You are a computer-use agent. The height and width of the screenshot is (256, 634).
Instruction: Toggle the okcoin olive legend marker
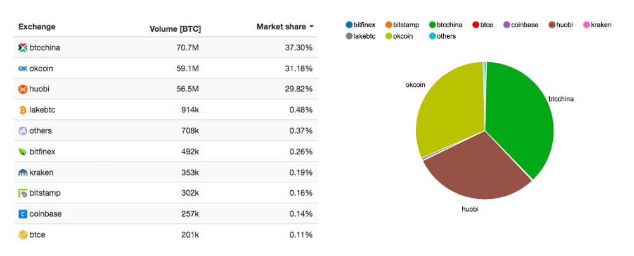[x=389, y=36]
